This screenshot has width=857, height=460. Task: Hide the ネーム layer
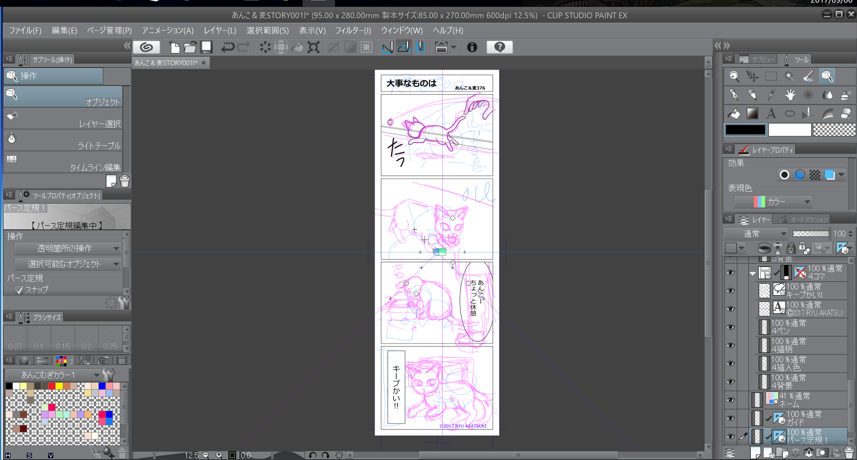pos(731,400)
